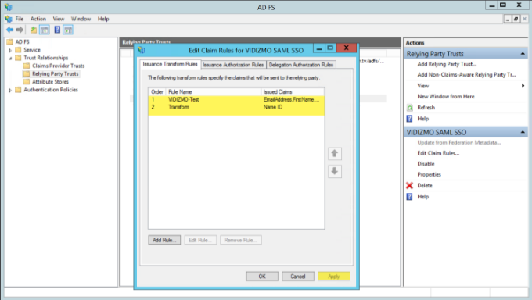
Task: Click the Claims Provider Trusts folder icon
Action: point(27,66)
